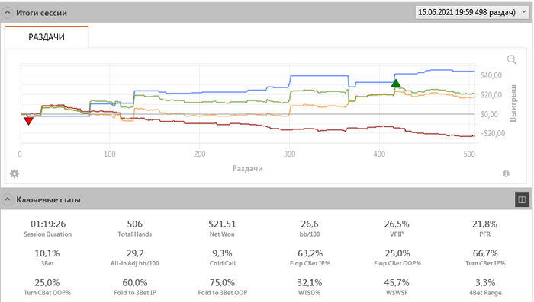This screenshot has height=302, width=534.
Task: Click the Fold to 3Bet IP stat
Action: pyautogui.click(x=135, y=286)
